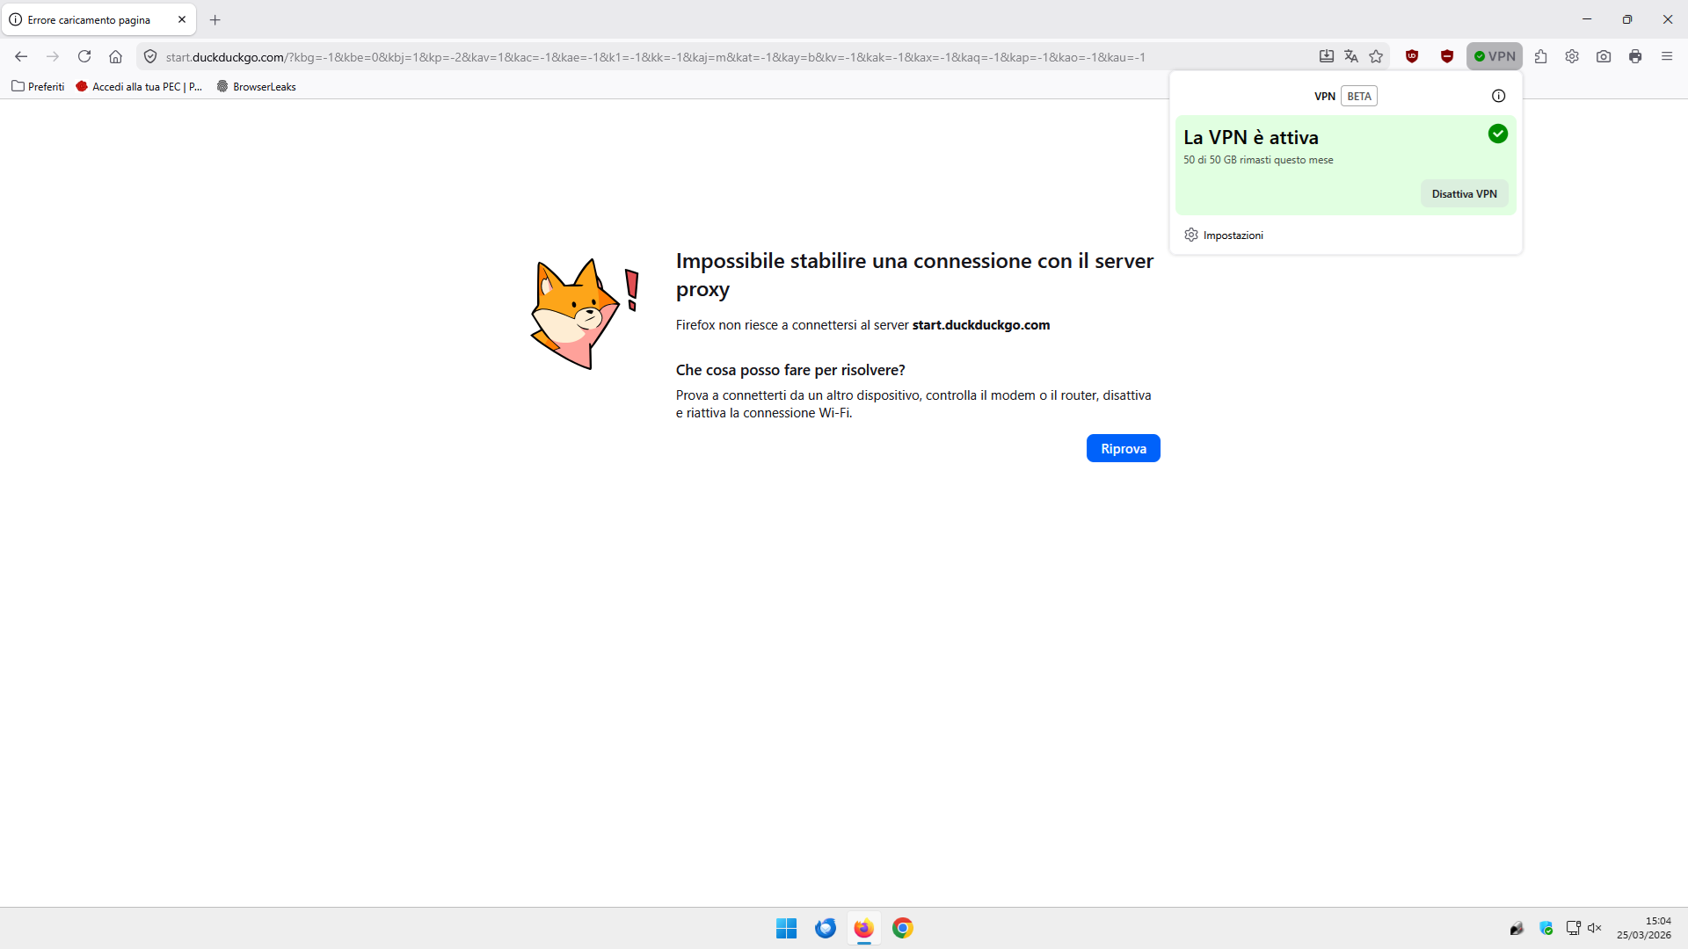The height and width of the screenshot is (949, 1688).
Task: Open the network status tray icon
Action: point(1573,928)
